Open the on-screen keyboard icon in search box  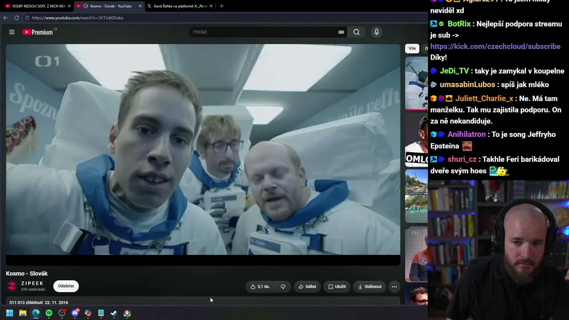point(341,32)
